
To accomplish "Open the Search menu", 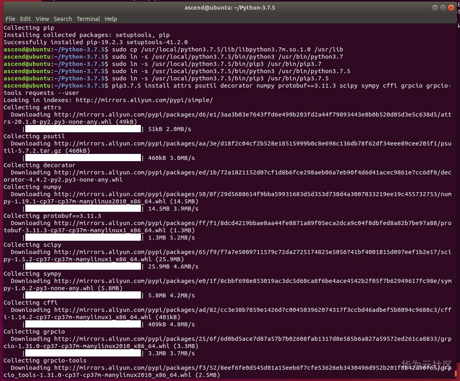I will 63,19.
